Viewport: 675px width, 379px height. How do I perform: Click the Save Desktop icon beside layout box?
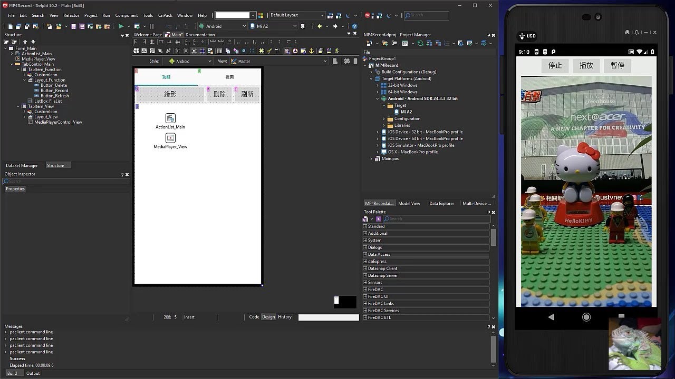330,15
